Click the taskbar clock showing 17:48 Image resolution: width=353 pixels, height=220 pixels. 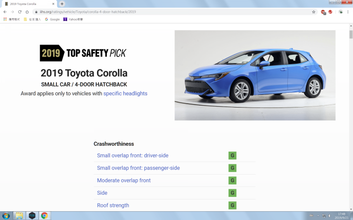341,216
